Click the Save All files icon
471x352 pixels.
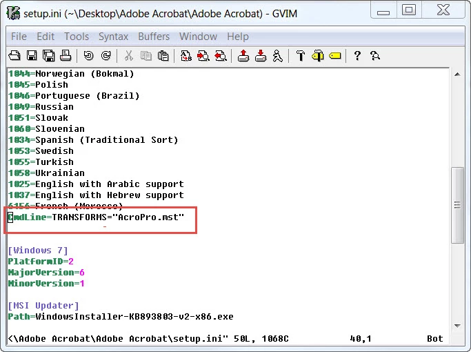point(49,56)
